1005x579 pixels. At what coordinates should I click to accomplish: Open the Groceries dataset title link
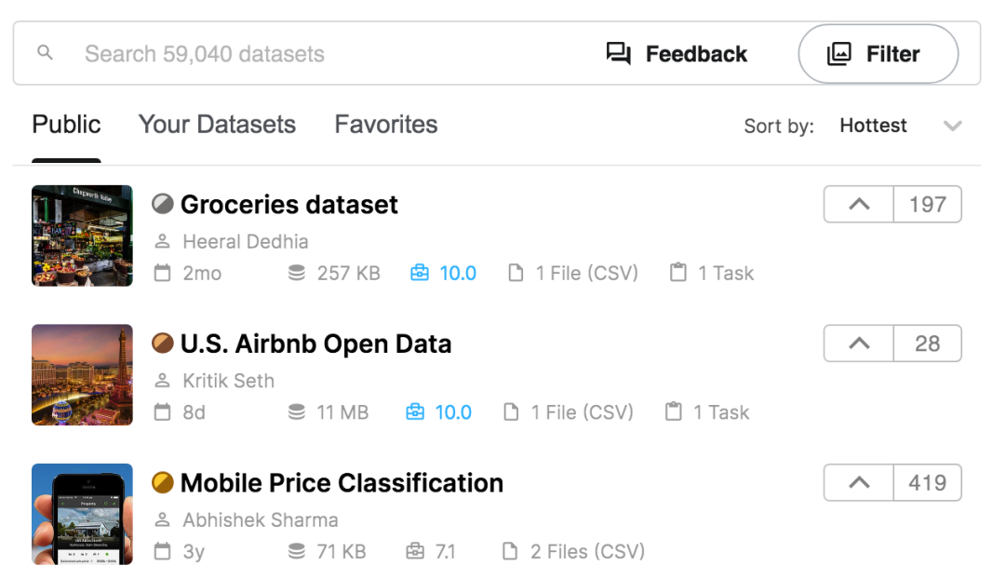289,205
